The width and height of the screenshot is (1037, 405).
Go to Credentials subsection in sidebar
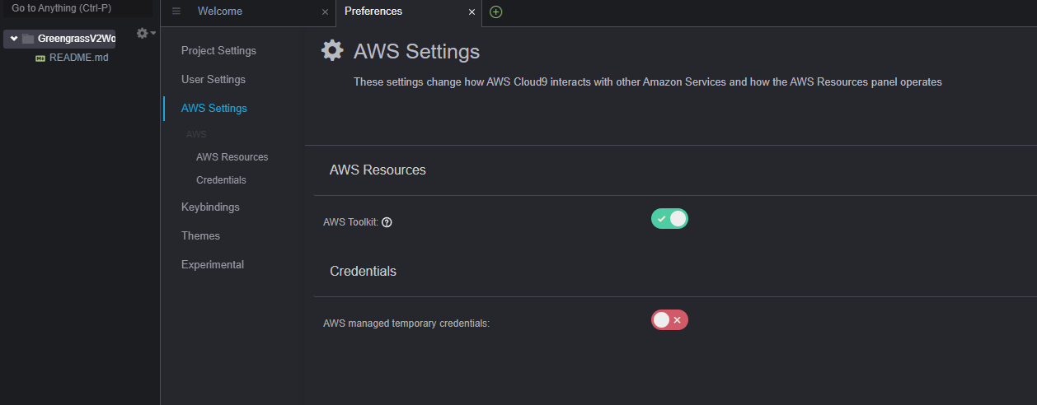[x=221, y=180]
